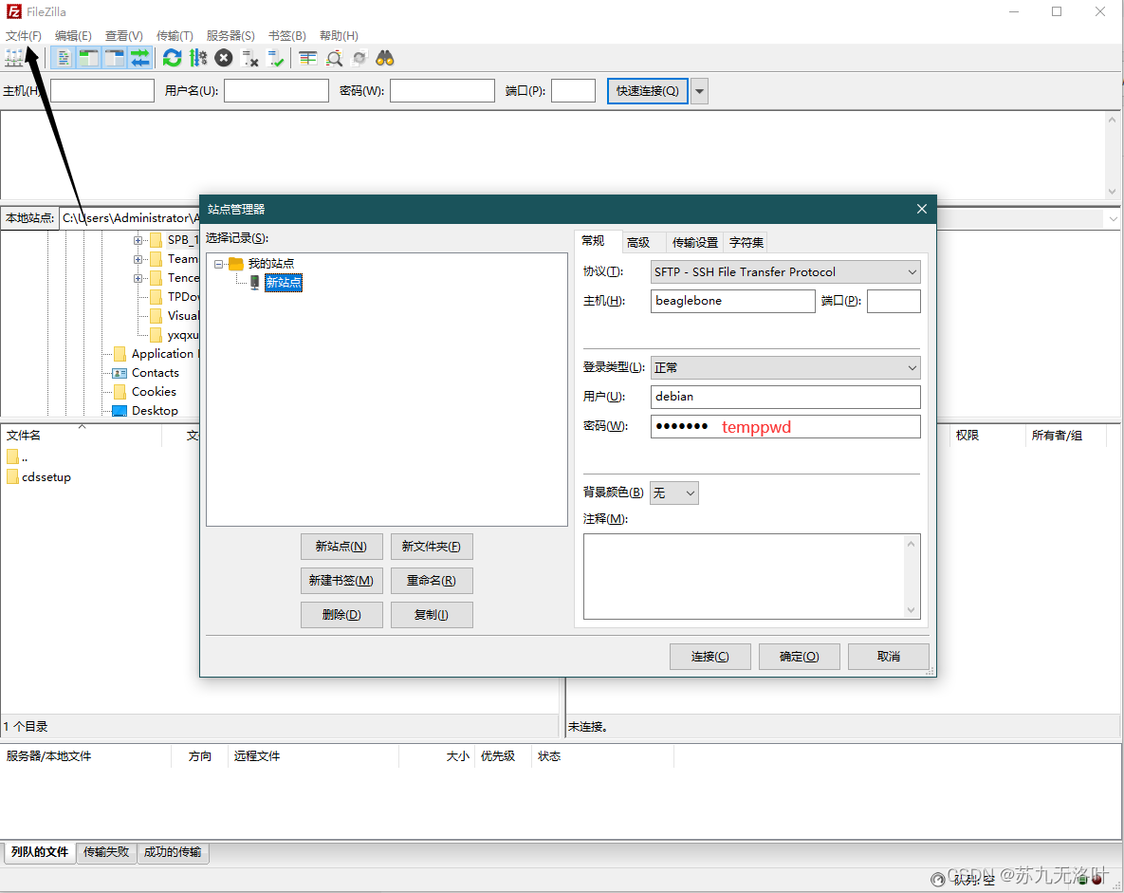This screenshot has width=1124, height=893.
Task: Click the green refresh file lists icon
Action: click(x=172, y=58)
